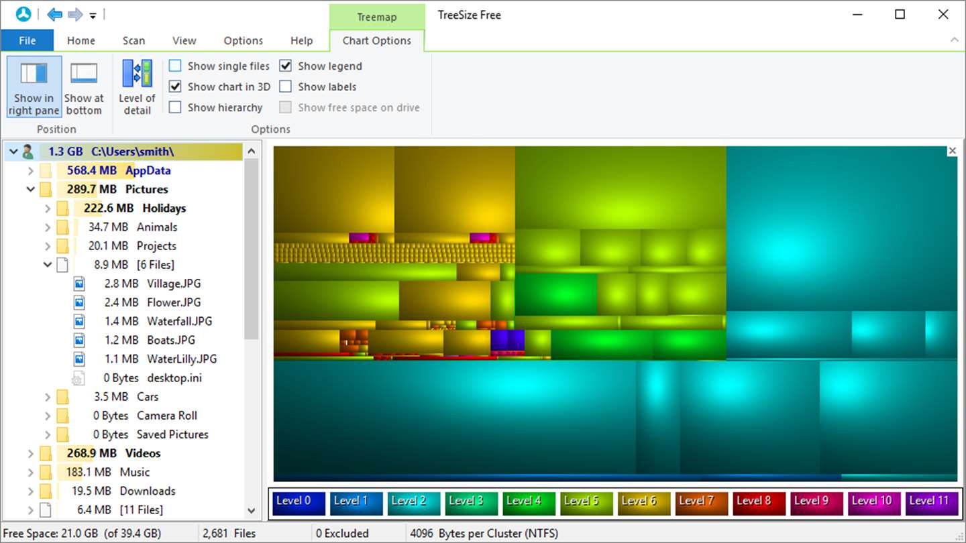Collapse the Pictures folder node

31,190
